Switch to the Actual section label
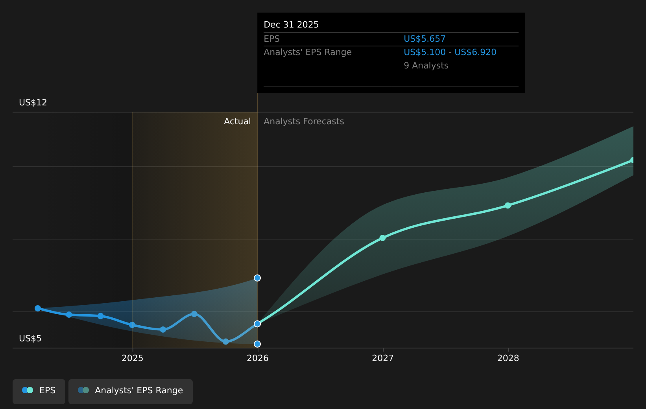Screen dimensions: 646x409 (237, 121)
